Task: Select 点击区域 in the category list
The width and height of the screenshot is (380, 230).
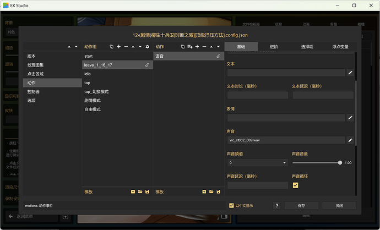Action: coord(52,74)
